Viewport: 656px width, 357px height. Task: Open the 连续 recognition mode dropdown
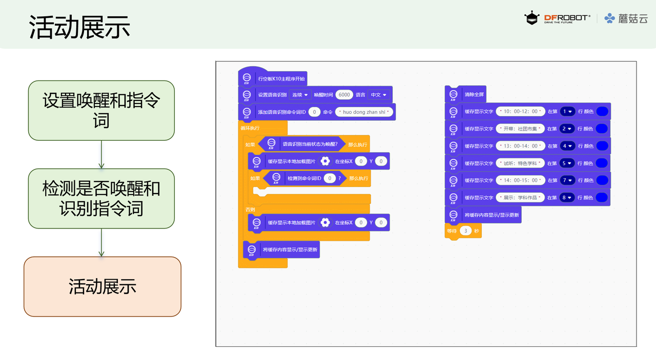coord(300,95)
